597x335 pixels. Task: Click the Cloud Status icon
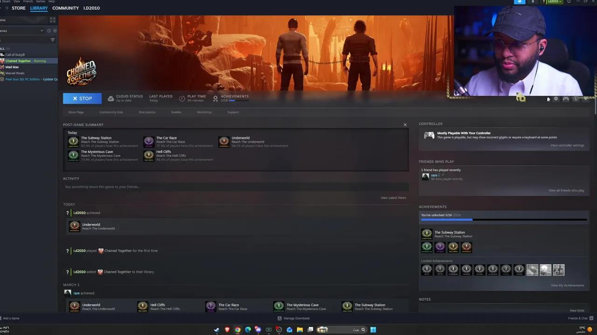coord(111,98)
